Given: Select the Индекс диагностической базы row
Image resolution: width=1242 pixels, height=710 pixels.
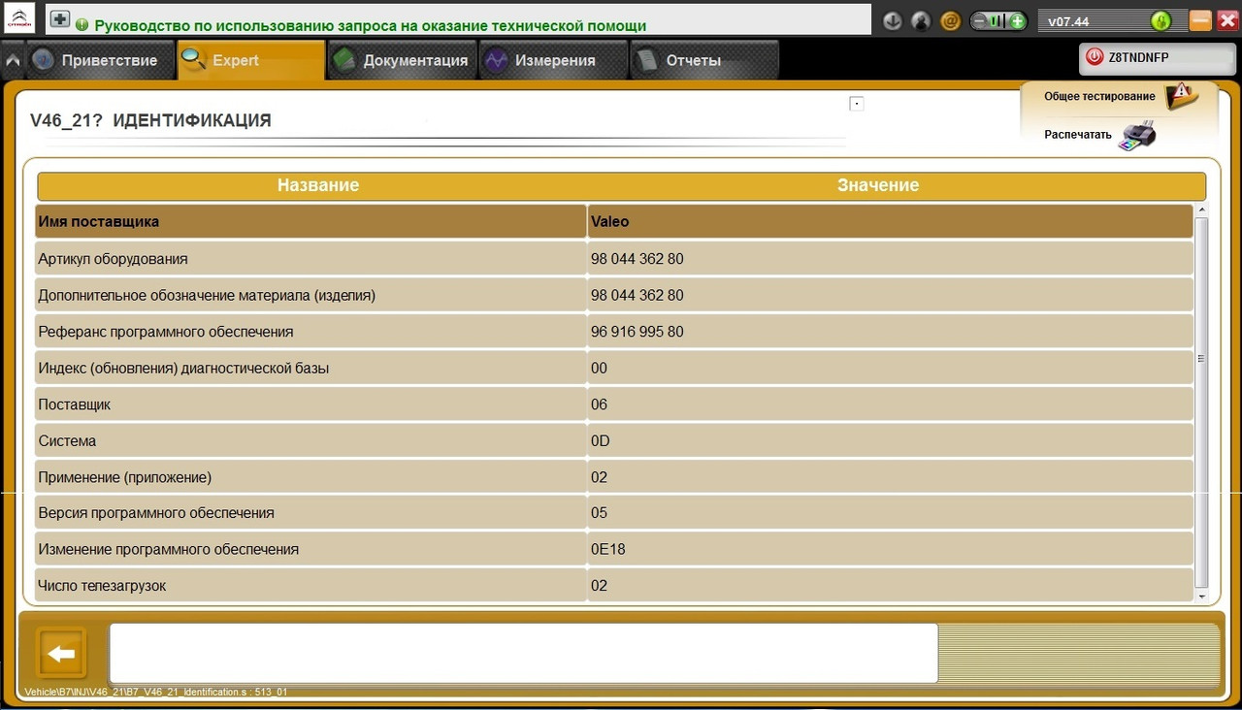Looking at the screenshot, I should coord(614,368).
